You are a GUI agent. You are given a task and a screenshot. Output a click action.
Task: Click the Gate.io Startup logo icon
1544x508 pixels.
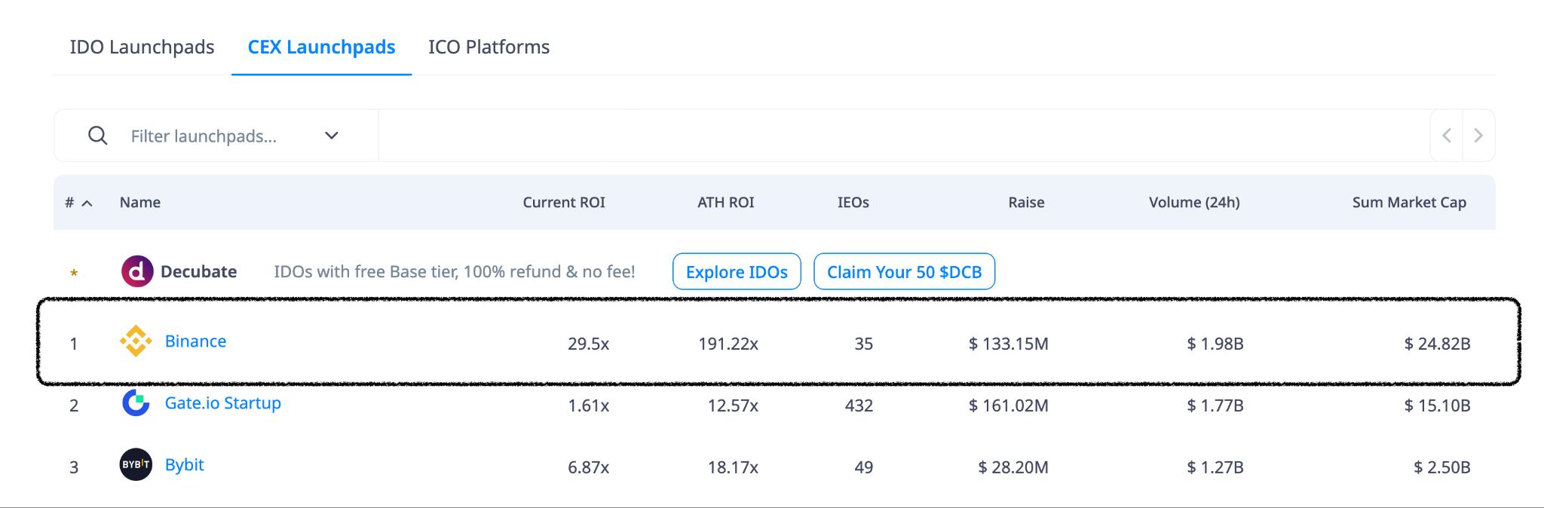[136, 403]
